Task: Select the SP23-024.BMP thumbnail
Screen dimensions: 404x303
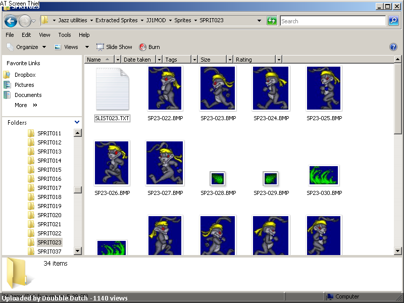Action: tap(271, 88)
